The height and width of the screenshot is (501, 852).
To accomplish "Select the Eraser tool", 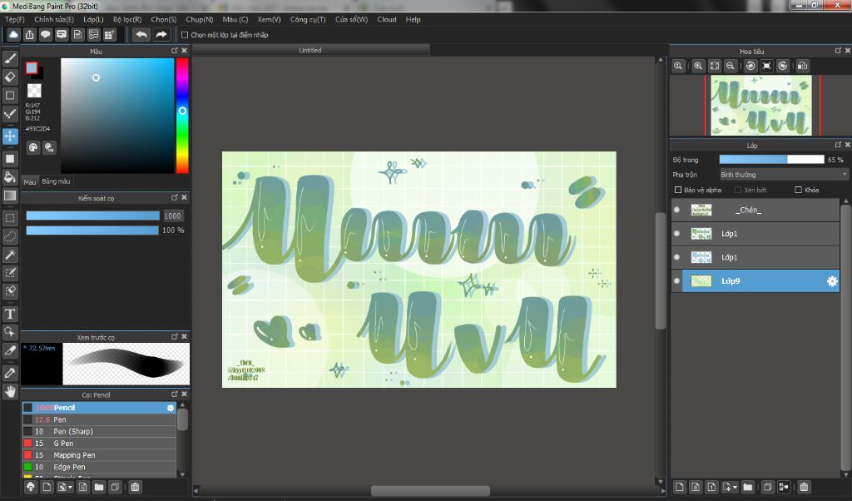I will (x=10, y=77).
